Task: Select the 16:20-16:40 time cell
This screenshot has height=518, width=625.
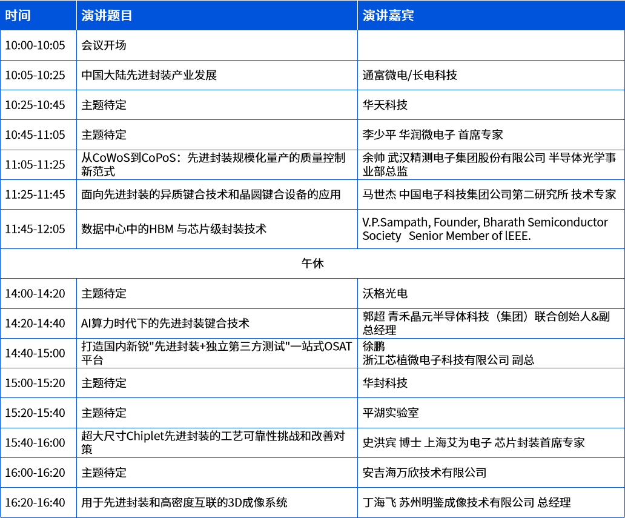Action: point(38,502)
